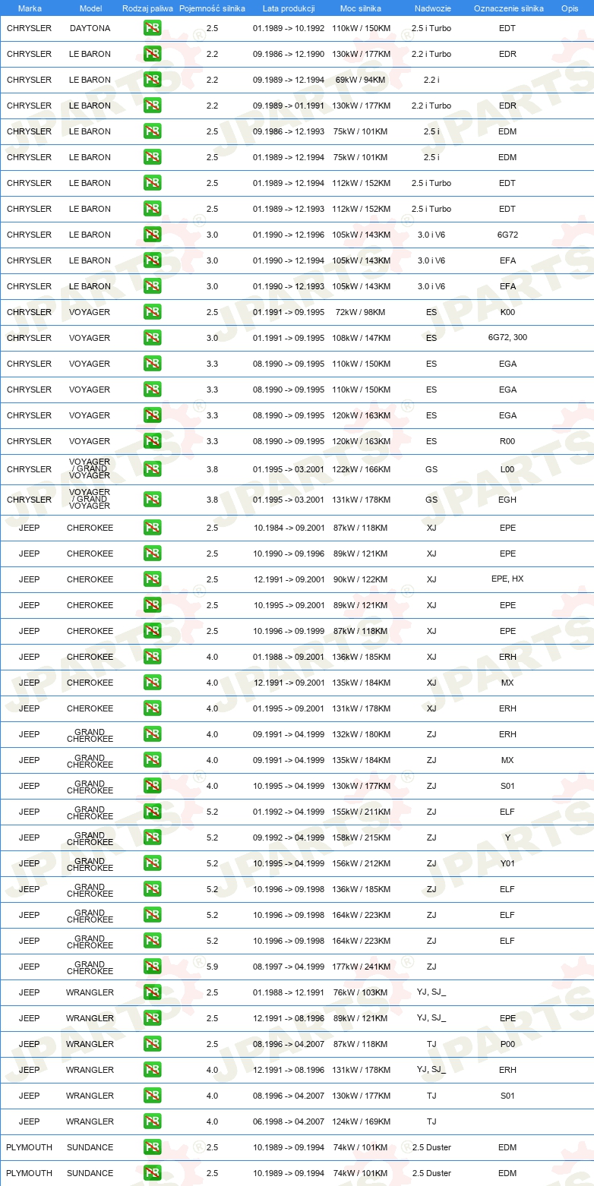This screenshot has width=594, height=1186.
Task: Click the fuel icon in the Grand Cherokee S01 row
Action: 152,787
